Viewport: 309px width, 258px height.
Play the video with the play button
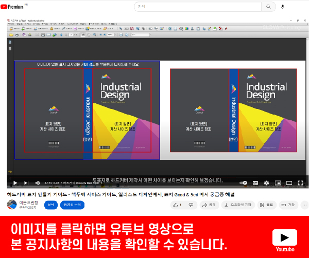(15, 183)
